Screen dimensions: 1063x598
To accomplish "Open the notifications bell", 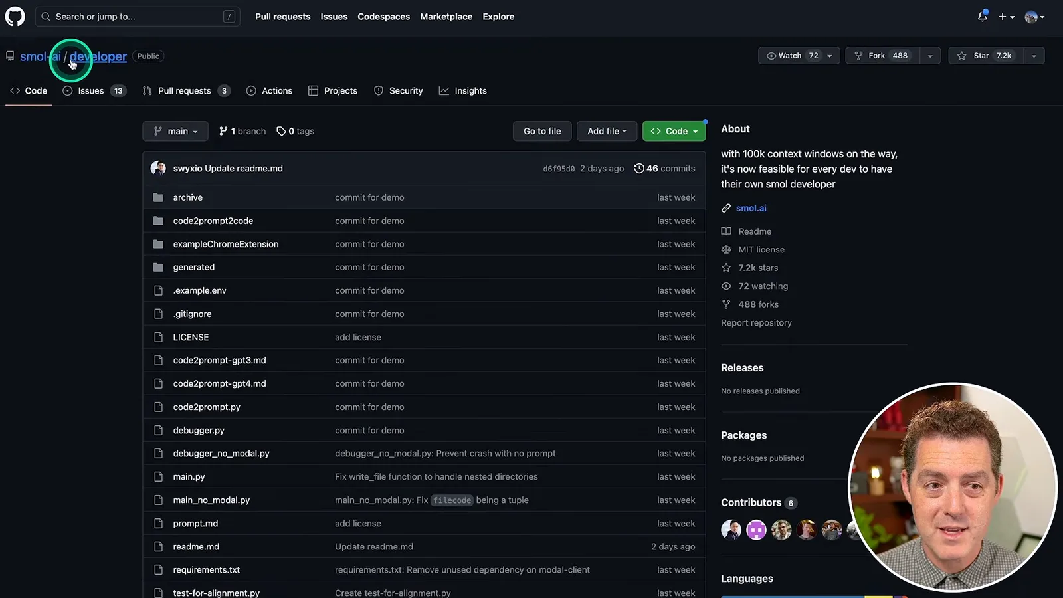I will (x=982, y=17).
